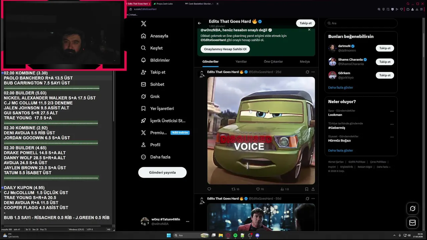This screenshot has height=240, width=427.
Task: Reply to the Disguised Voice post
Action: pos(209,189)
